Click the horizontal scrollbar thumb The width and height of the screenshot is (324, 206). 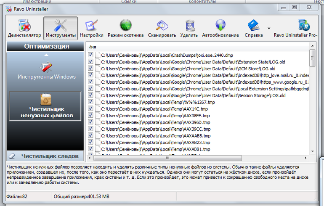pyautogui.click(x=167, y=158)
